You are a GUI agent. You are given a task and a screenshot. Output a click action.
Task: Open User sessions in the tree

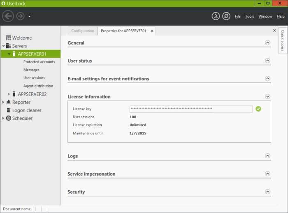pos(34,78)
